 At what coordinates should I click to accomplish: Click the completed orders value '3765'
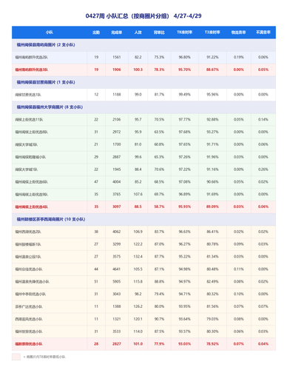point(117,194)
